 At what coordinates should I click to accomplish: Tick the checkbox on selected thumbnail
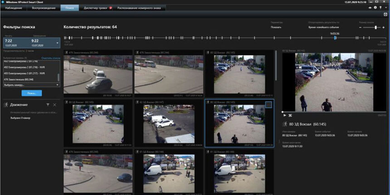[268, 105]
